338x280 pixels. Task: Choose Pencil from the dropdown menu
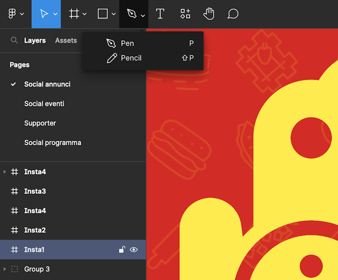[143, 58]
